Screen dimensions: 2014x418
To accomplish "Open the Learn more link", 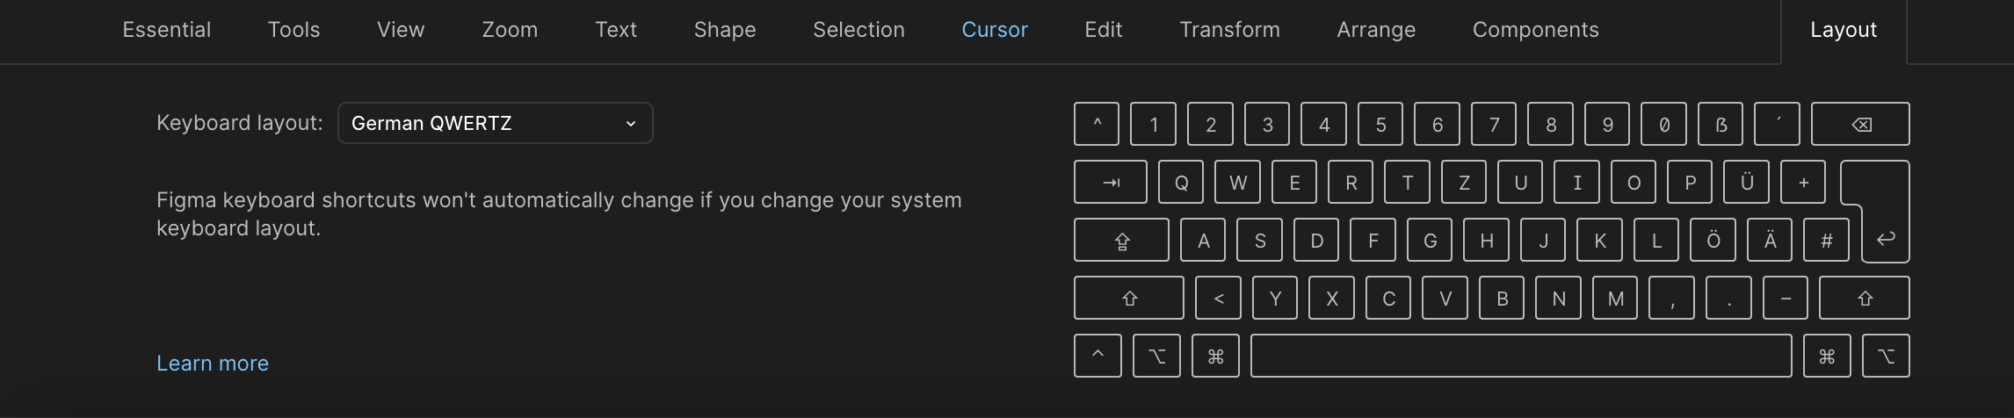I will point(213,364).
